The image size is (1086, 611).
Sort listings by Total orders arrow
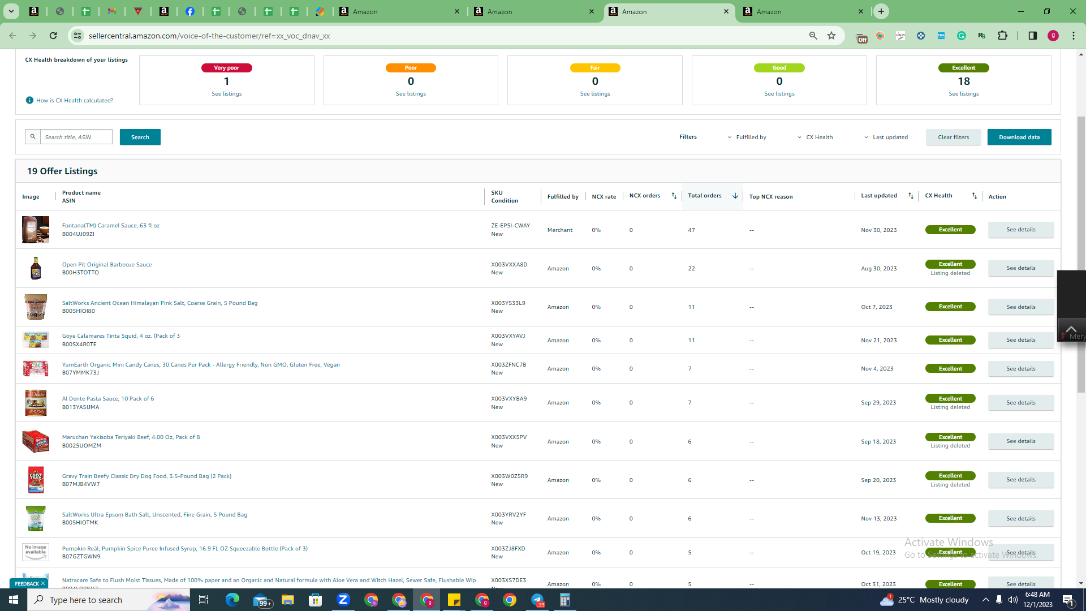pyautogui.click(x=735, y=196)
